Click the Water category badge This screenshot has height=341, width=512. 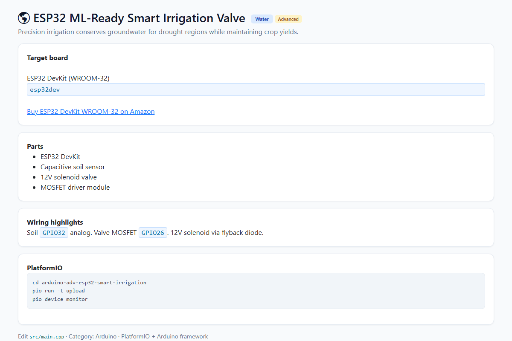tap(262, 19)
